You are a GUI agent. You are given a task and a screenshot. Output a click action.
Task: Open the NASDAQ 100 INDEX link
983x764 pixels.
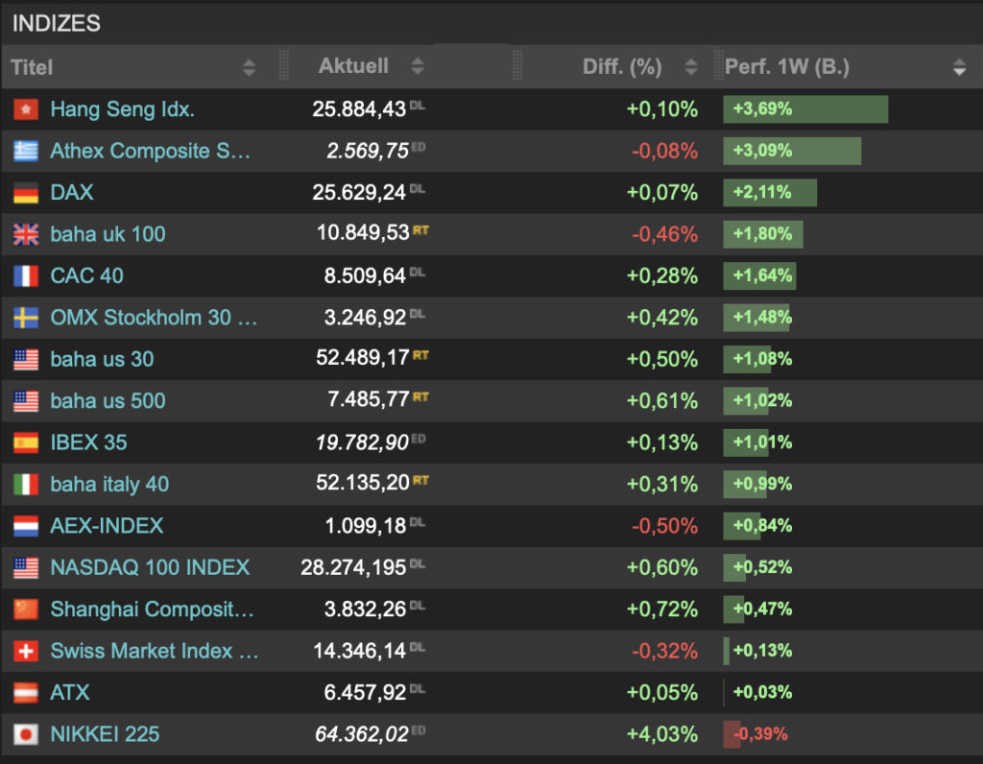[150, 568]
